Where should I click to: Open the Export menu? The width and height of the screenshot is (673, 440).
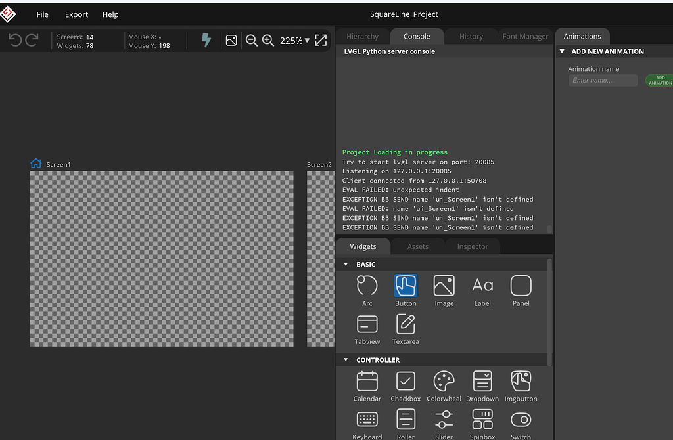click(76, 14)
